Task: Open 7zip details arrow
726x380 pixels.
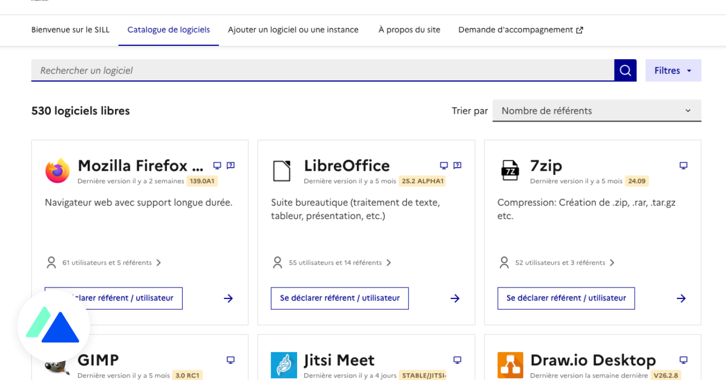Action: pyautogui.click(x=681, y=298)
